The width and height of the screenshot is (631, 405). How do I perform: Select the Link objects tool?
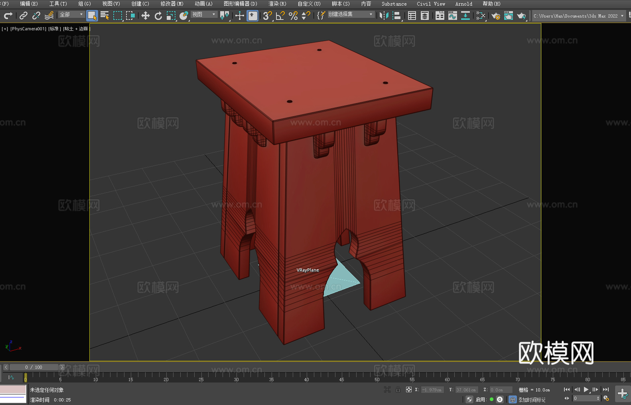[24, 16]
